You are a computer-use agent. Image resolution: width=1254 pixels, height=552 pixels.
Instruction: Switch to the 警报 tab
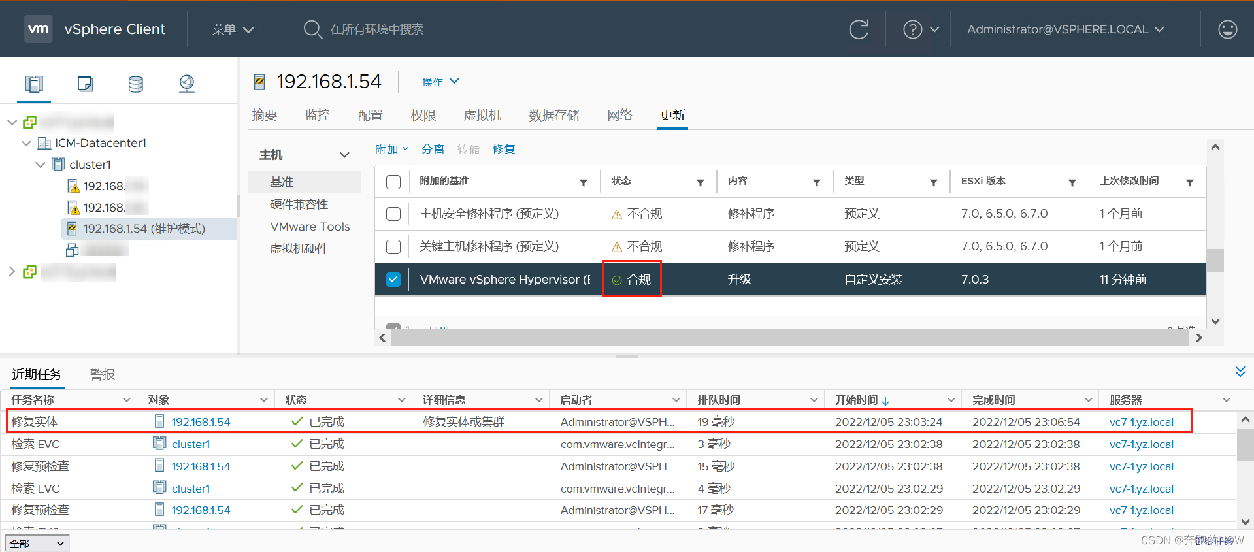coord(103,374)
